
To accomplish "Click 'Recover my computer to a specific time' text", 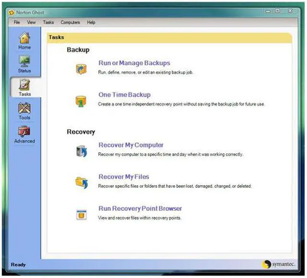I will 171,155.
